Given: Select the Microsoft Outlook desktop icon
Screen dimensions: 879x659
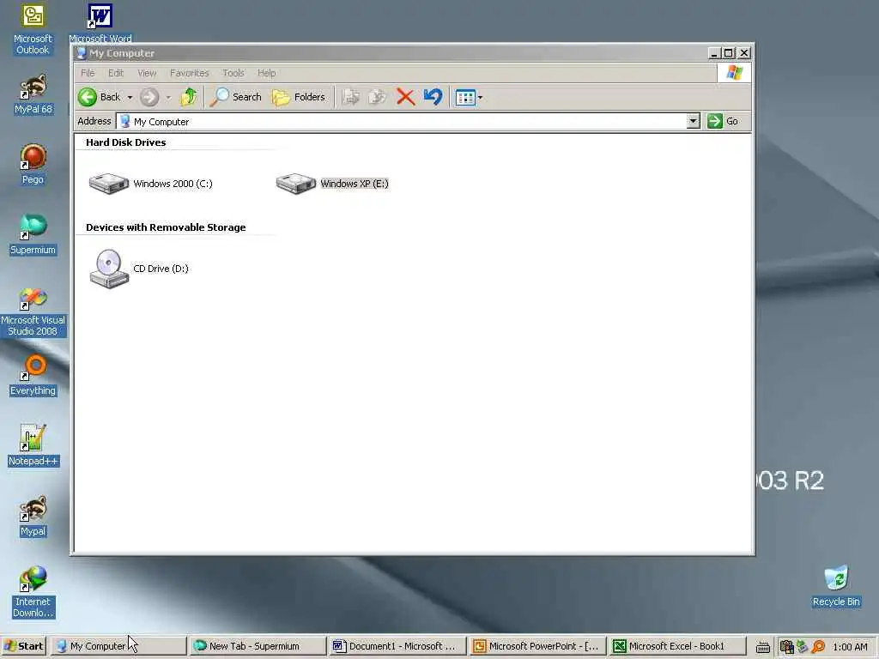Looking at the screenshot, I should pyautogui.click(x=33, y=30).
